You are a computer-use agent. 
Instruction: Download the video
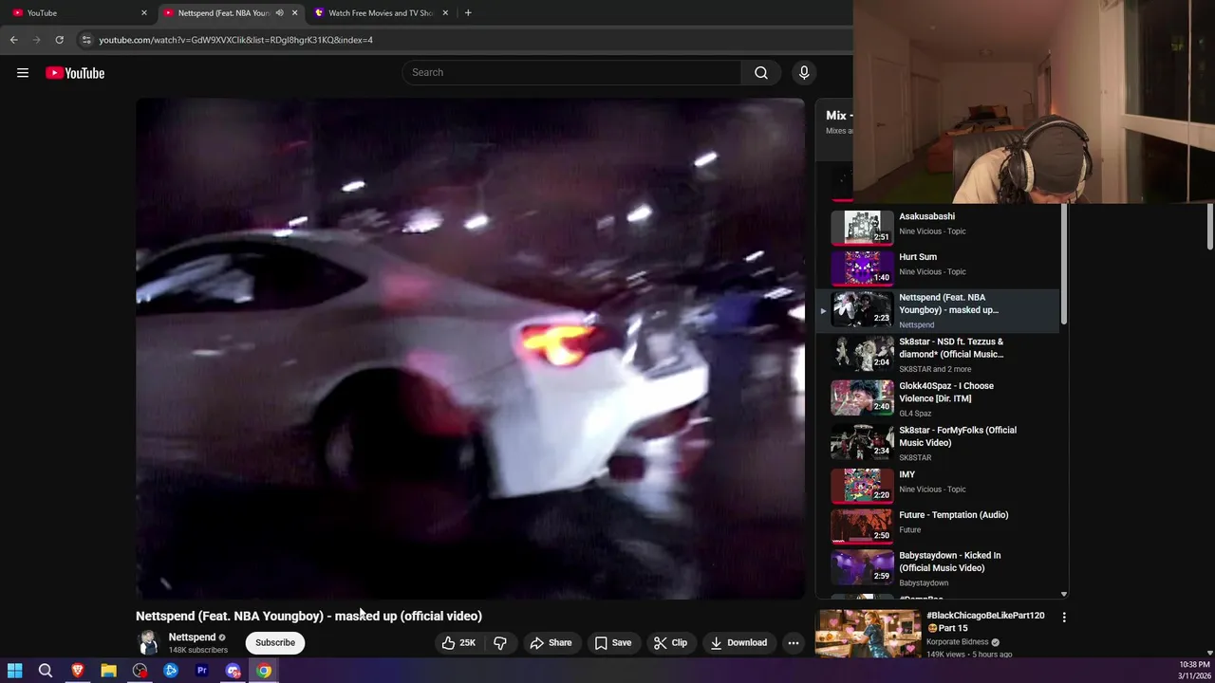coord(738,642)
